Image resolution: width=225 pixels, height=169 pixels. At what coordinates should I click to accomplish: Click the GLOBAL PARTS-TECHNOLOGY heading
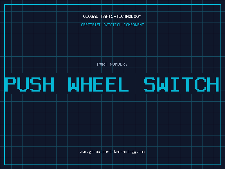[112, 16]
